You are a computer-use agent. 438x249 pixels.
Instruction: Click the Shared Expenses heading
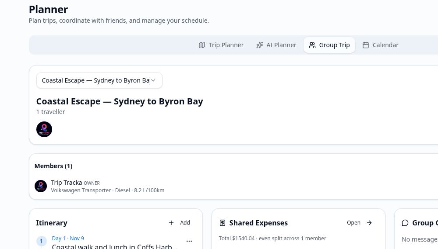coord(258,223)
